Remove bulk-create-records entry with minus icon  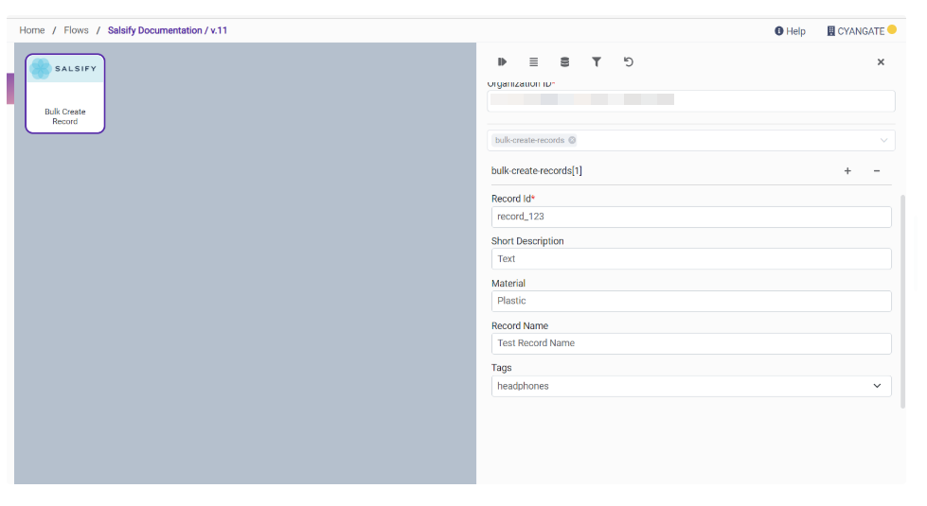pyautogui.click(x=877, y=171)
